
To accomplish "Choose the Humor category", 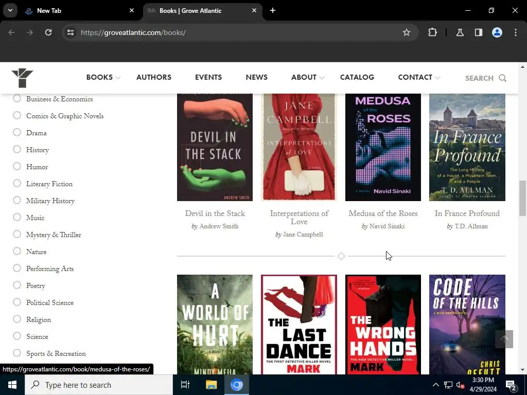I will 17,166.
